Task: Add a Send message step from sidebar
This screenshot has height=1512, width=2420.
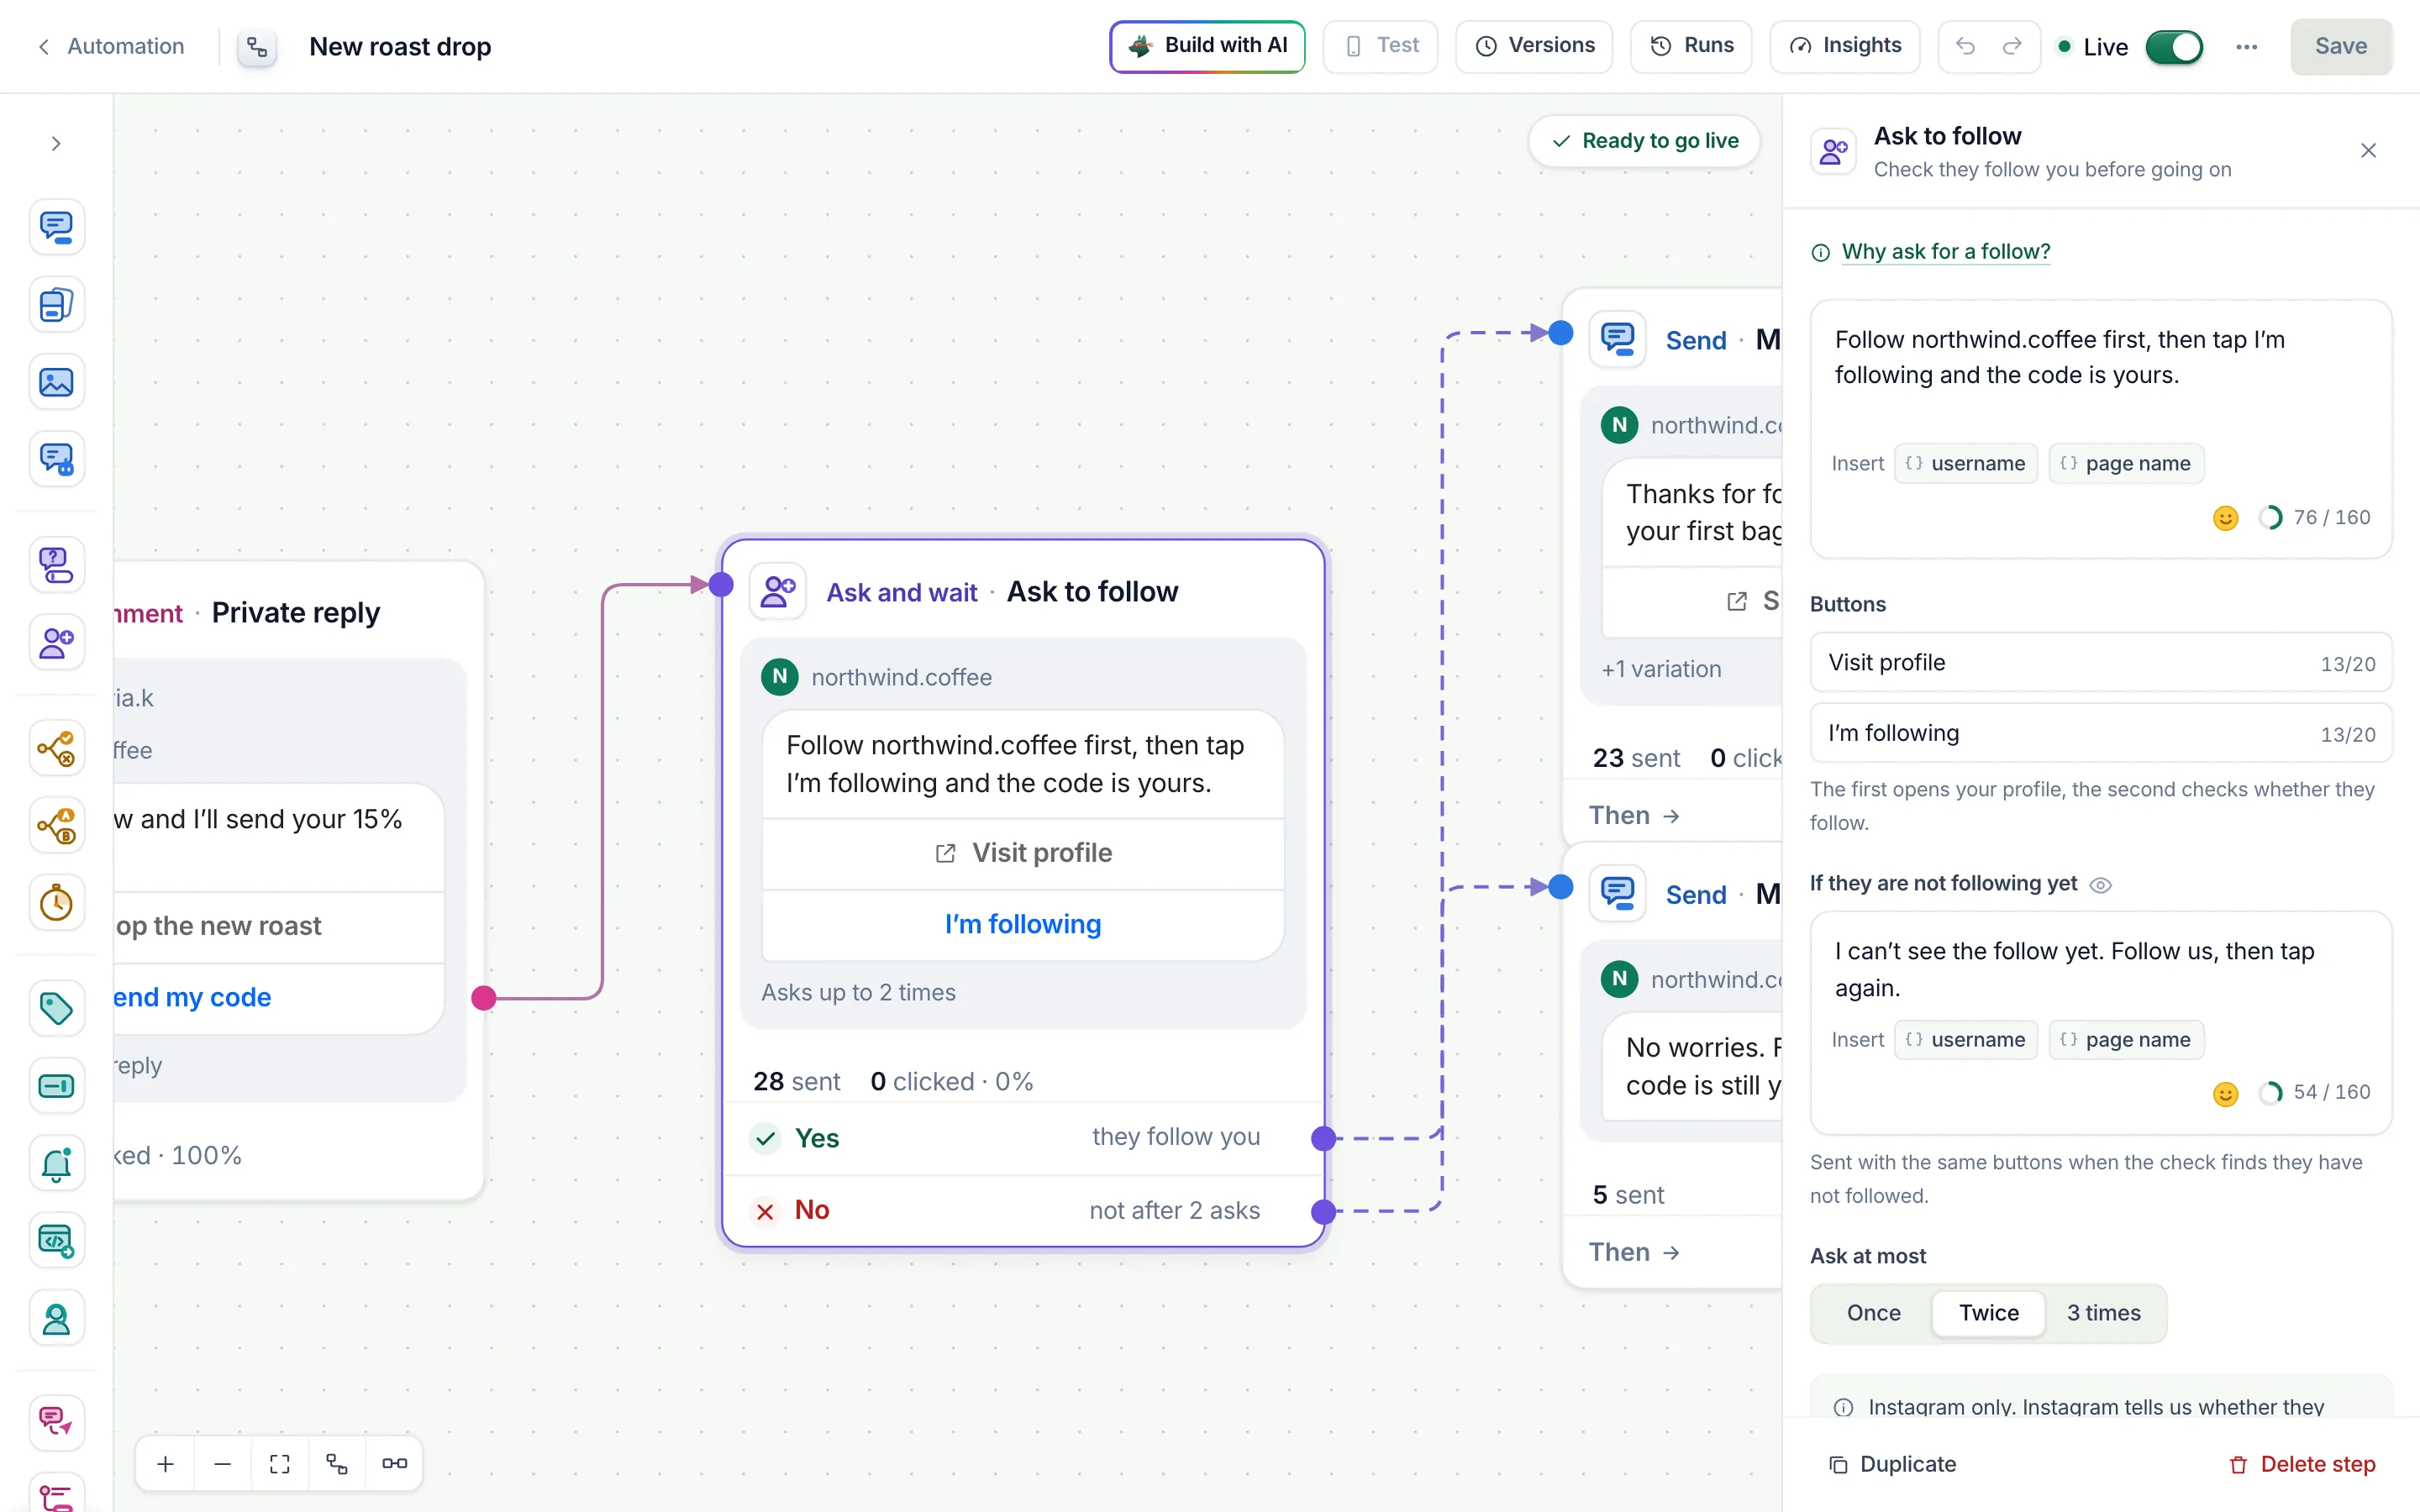Action: 56,227
